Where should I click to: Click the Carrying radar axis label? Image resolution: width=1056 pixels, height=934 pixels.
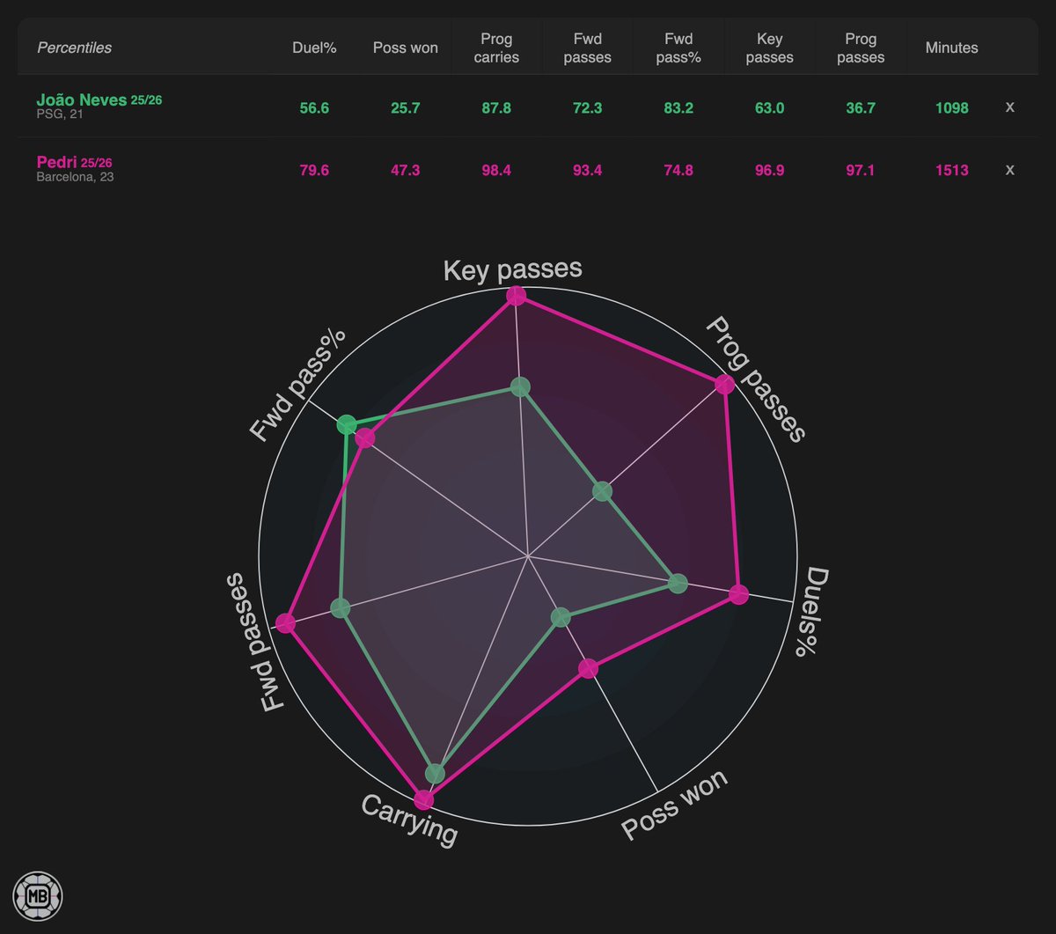tap(409, 820)
